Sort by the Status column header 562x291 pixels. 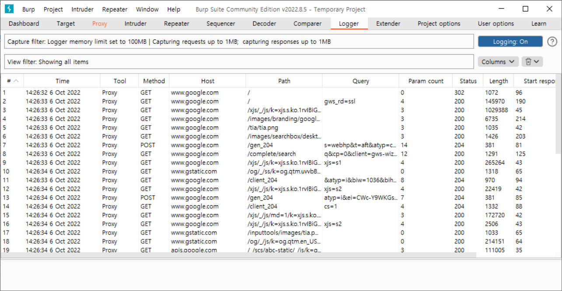point(468,81)
